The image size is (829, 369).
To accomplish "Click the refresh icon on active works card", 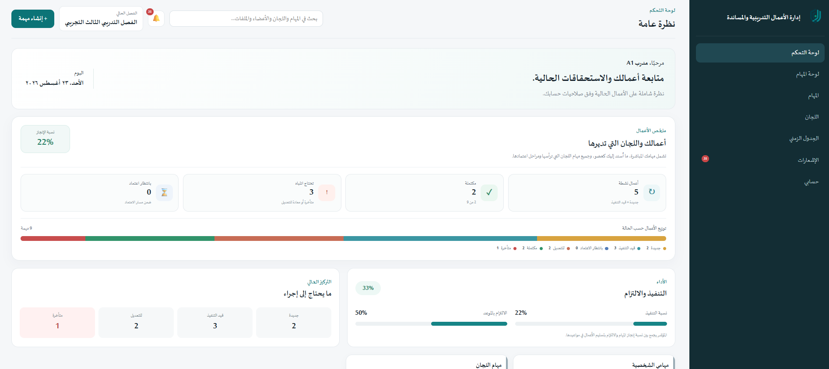I will 652,192.
